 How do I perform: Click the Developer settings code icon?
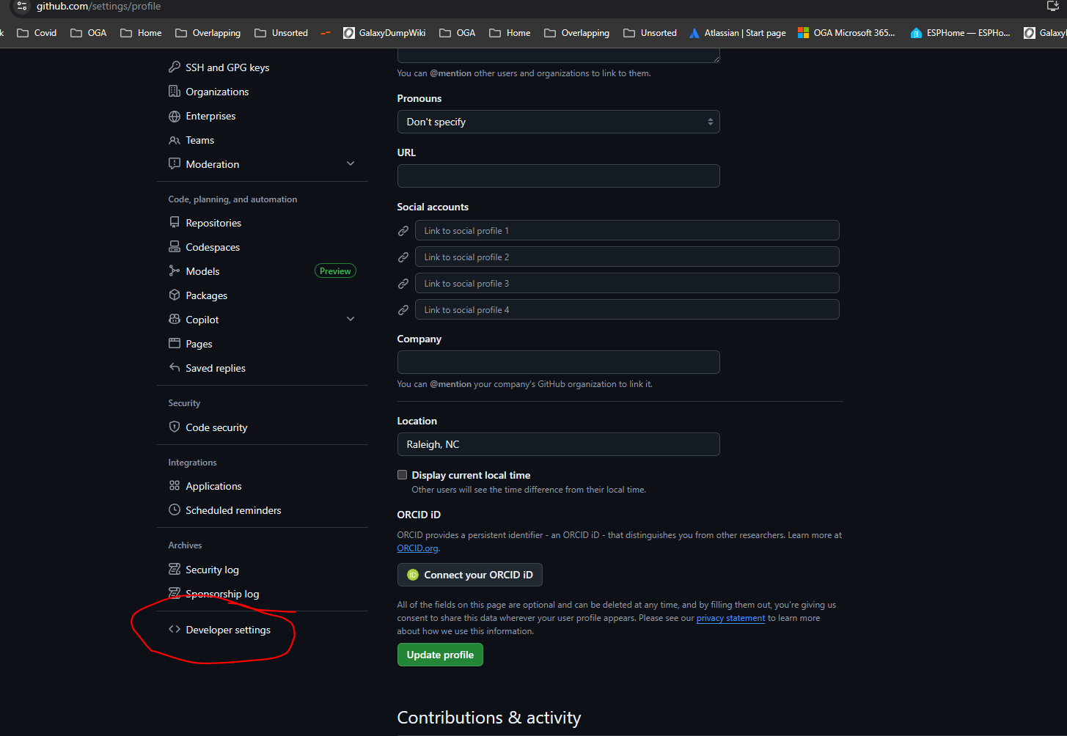(x=175, y=630)
